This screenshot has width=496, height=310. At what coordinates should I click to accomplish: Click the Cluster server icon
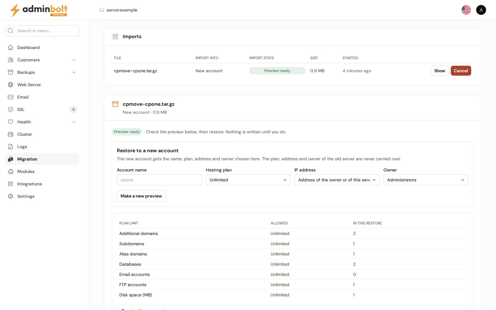(11, 134)
